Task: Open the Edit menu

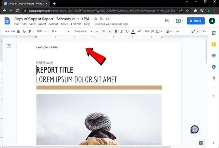Action: (24, 24)
